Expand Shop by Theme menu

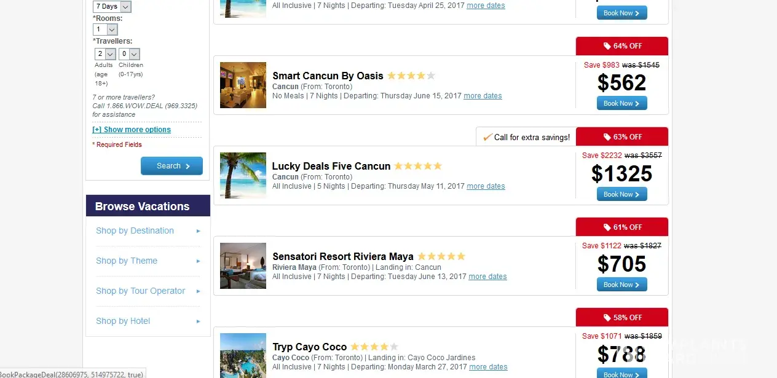127,261
